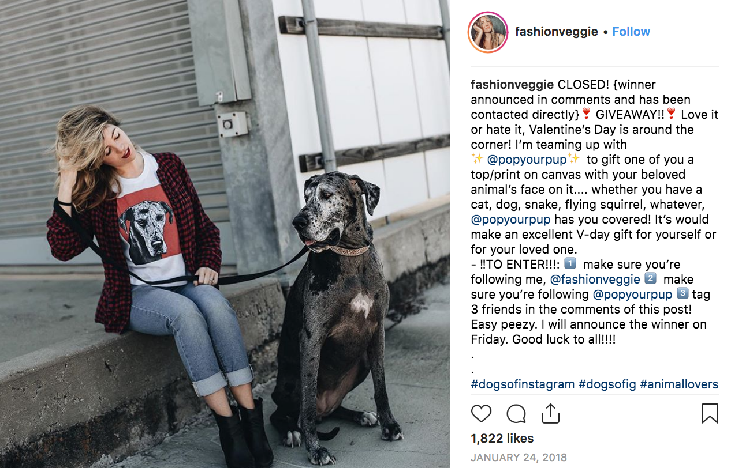Image resolution: width=731 pixels, height=468 pixels.
Task: Open comments with the speech bubble icon
Action: (516, 413)
